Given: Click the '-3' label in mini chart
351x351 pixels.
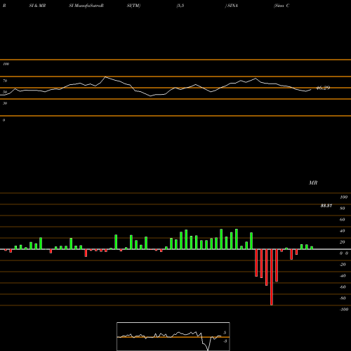Looking at the screenshot, I should point(225,341).
